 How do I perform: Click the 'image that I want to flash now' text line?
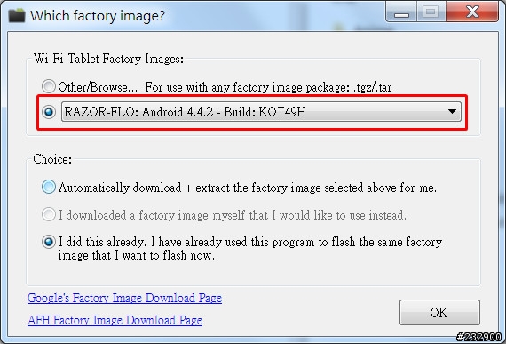136,255
